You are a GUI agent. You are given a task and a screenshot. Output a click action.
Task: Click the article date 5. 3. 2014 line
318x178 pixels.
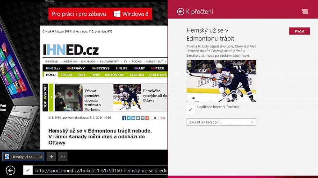[x=79, y=118]
